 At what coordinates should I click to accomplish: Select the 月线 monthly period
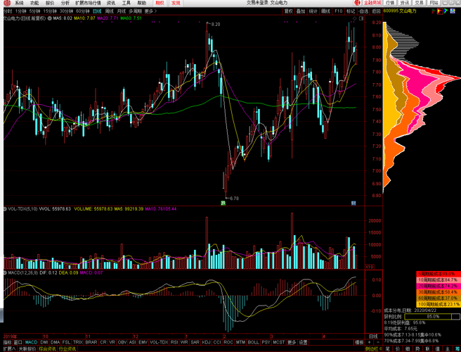[122, 11]
